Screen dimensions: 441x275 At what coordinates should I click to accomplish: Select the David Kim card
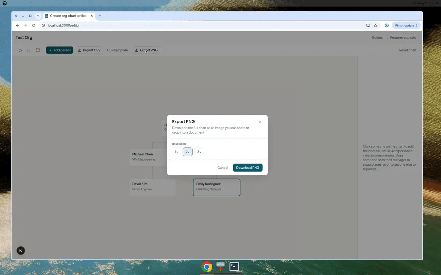pyautogui.click(x=153, y=187)
